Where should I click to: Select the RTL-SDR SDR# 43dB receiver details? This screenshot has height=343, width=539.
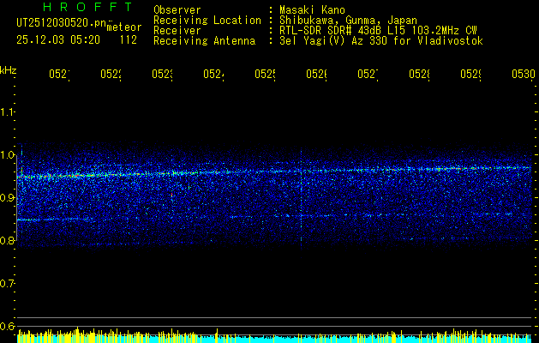coord(379,31)
